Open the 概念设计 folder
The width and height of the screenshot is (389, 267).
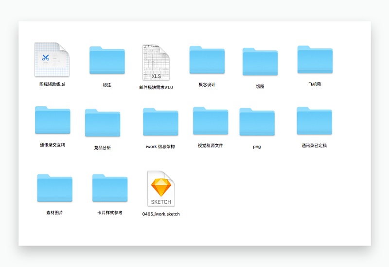point(207,60)
